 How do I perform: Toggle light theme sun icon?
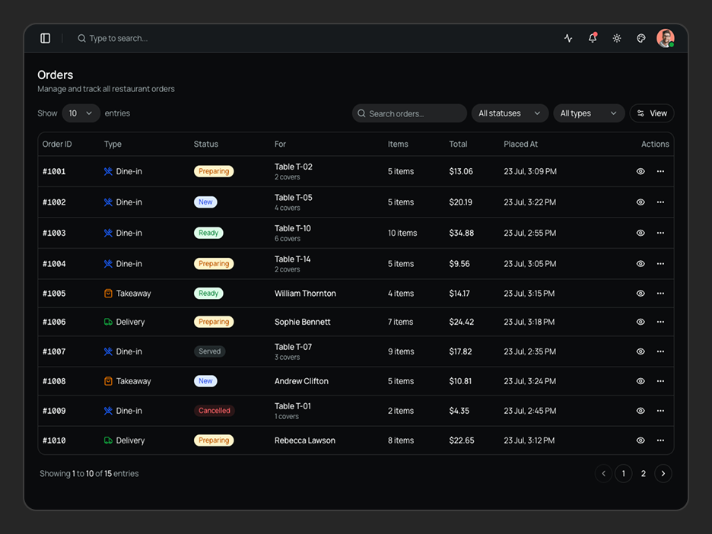click(617, 38)
